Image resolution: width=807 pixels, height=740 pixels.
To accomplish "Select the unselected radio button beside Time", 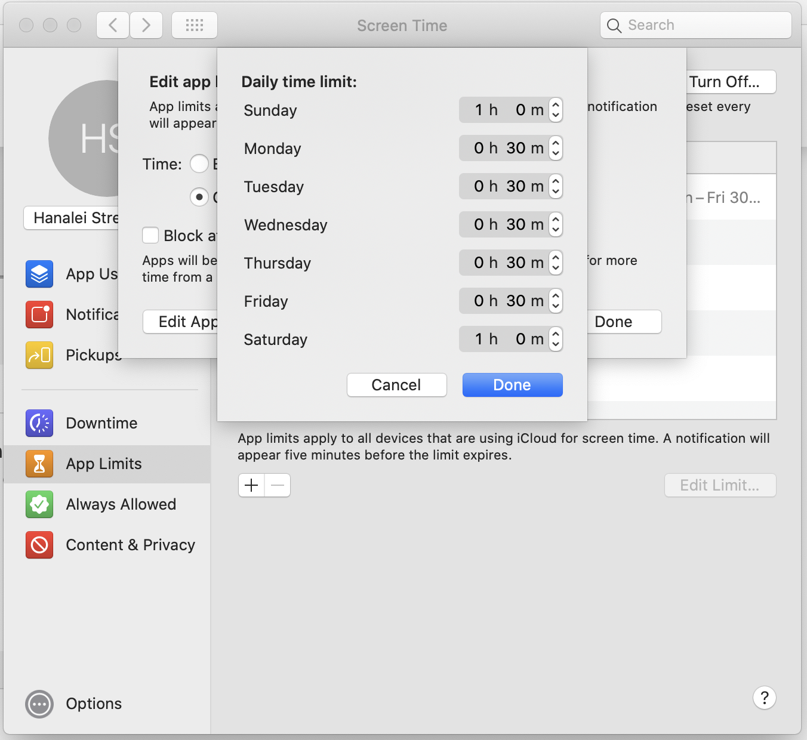I will tap(199, 164).
